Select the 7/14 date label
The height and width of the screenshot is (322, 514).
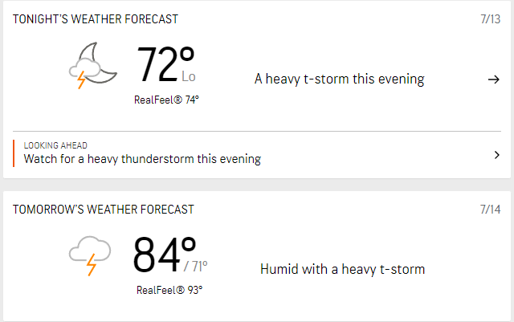tap(489, 210)
